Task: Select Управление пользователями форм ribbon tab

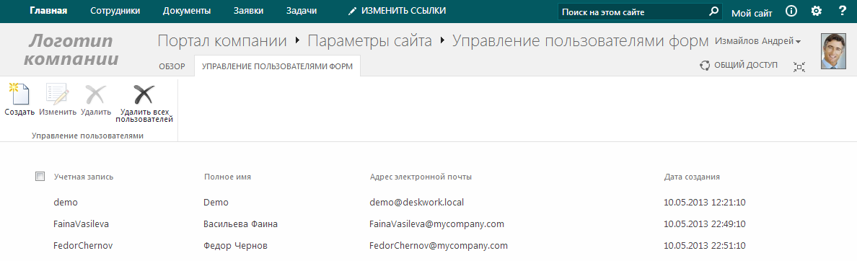Action: [277, 66]
